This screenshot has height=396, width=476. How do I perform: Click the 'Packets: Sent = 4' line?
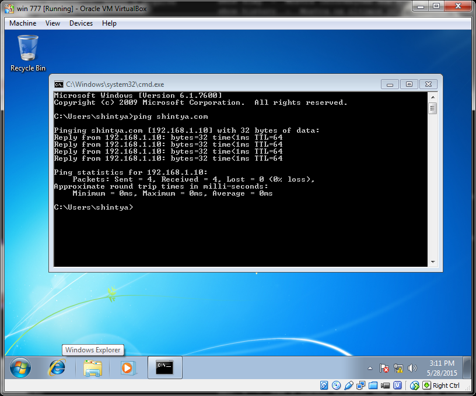tap(194, 179)
